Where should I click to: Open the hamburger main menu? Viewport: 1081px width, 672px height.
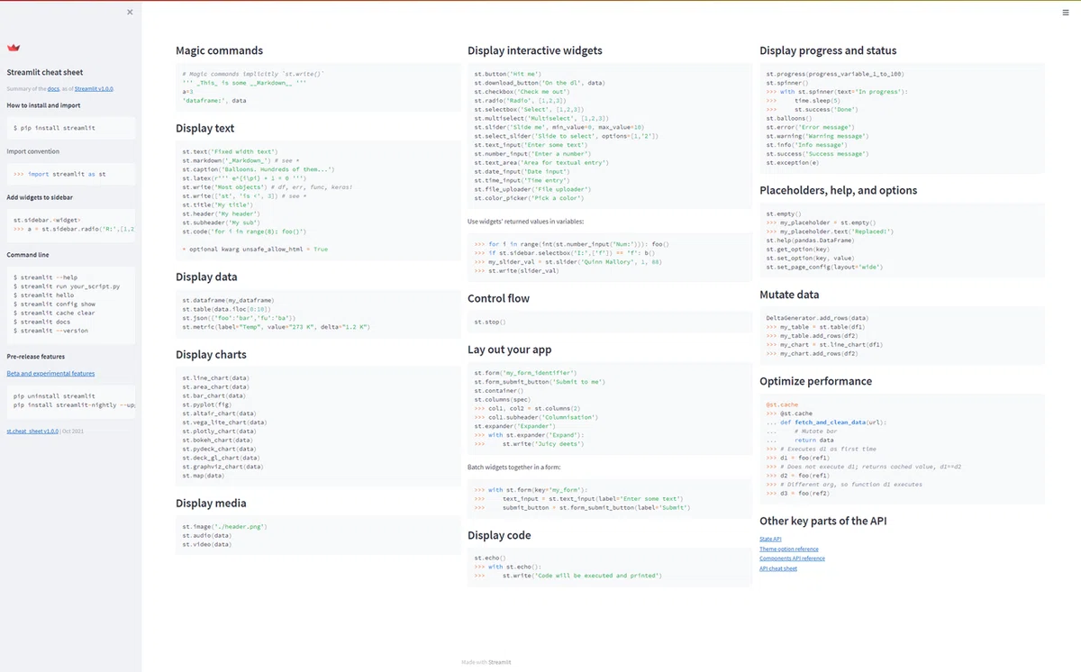(1066, 13)
